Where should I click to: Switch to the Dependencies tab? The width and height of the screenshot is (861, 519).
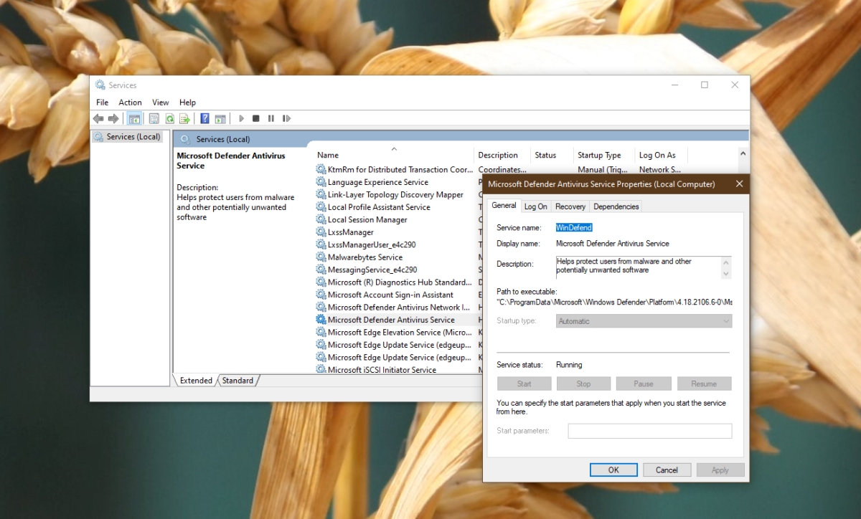pos(616,206)
